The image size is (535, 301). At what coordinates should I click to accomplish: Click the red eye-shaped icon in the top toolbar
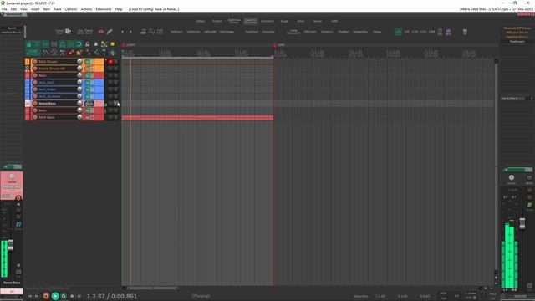(101, 32)
